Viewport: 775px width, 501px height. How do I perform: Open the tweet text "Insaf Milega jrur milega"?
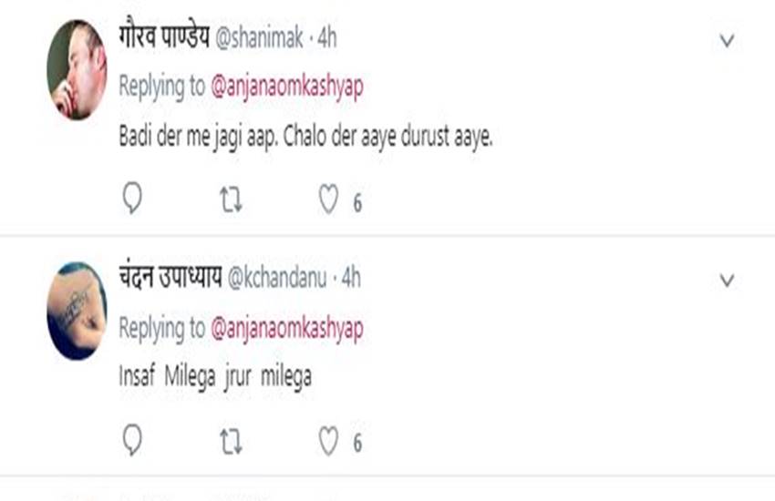(215, 377)
